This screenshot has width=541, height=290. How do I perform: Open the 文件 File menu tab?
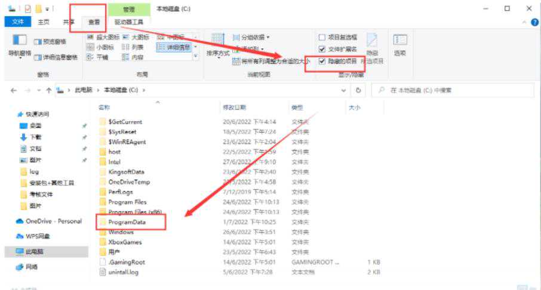pos(18,22)
